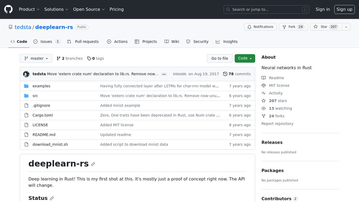Open the Insights tab
The width and height of the screenshot is (359, 202).
pos(227,42)
